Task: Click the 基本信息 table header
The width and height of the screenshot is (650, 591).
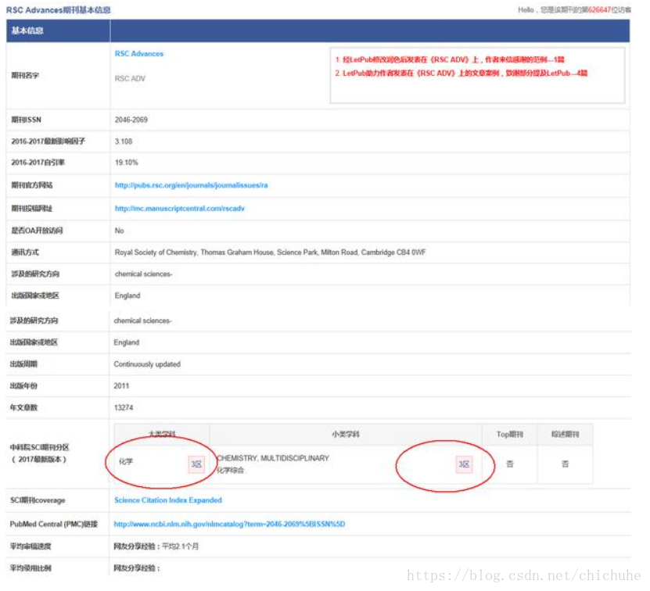Action: 27,30
